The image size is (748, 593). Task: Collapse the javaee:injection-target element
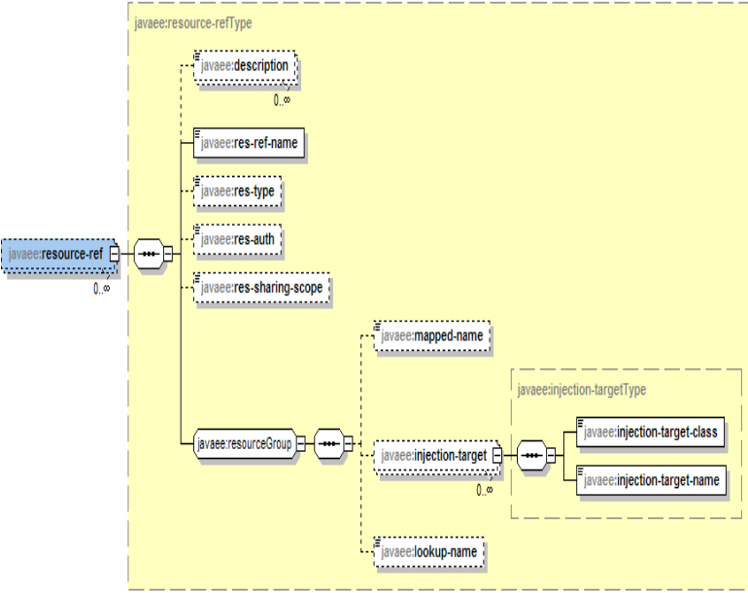(x=497, y=456)
